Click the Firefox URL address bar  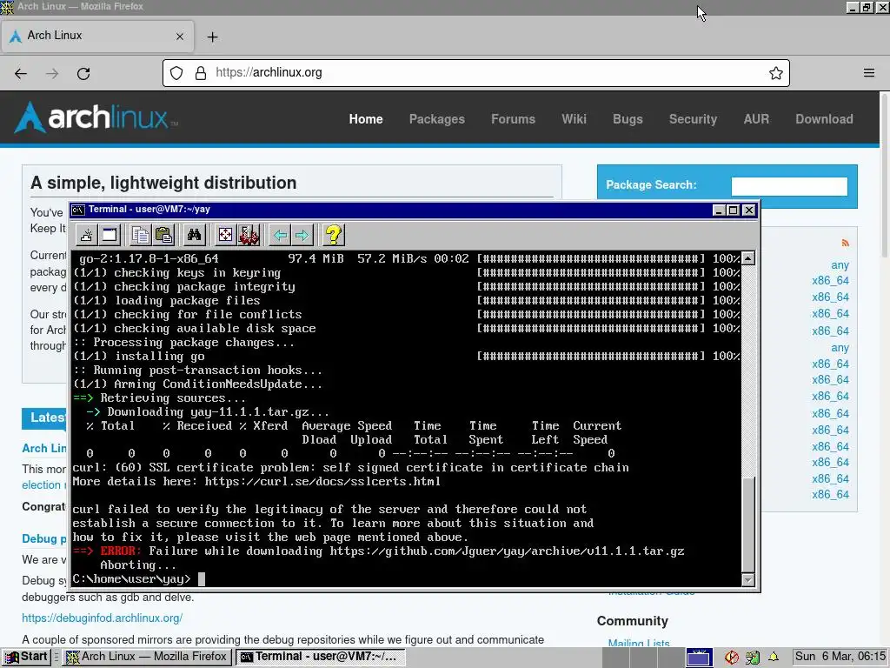(475, 73)
